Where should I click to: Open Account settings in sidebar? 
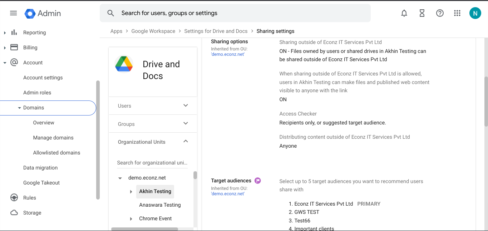tap(43, 78)
